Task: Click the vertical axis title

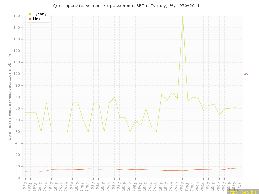Action: coord(10,97)
